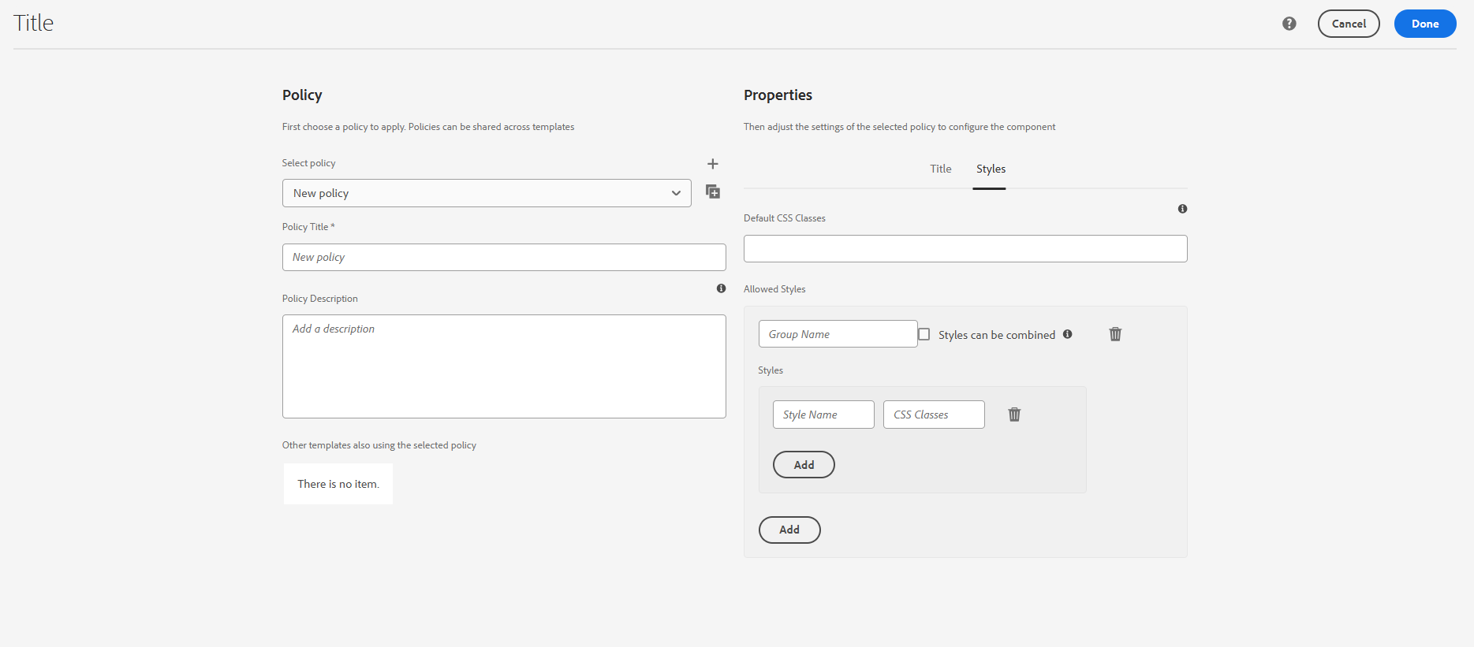Switch to the Title tab
The image size is (1474, 647).
pyautogui.click(x=940, y=169)
